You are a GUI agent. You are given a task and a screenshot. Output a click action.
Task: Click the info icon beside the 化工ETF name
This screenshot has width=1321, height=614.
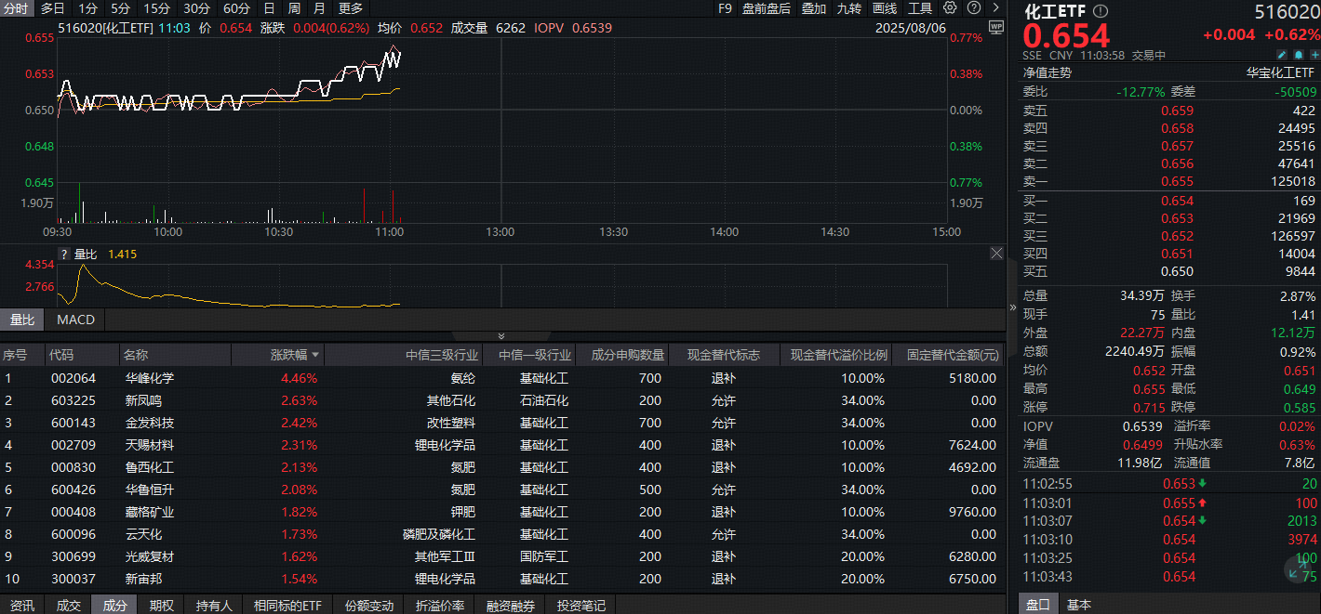[x=1101, y=11]
